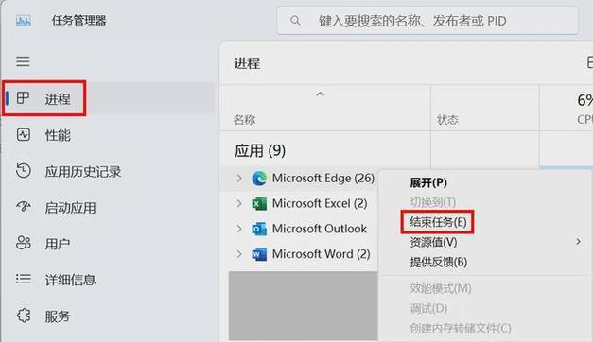
Task: Expand the Microsoft Word (2) process group
Action: 238,254
